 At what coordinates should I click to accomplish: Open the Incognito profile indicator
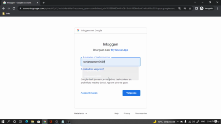(x=206, y=8)
